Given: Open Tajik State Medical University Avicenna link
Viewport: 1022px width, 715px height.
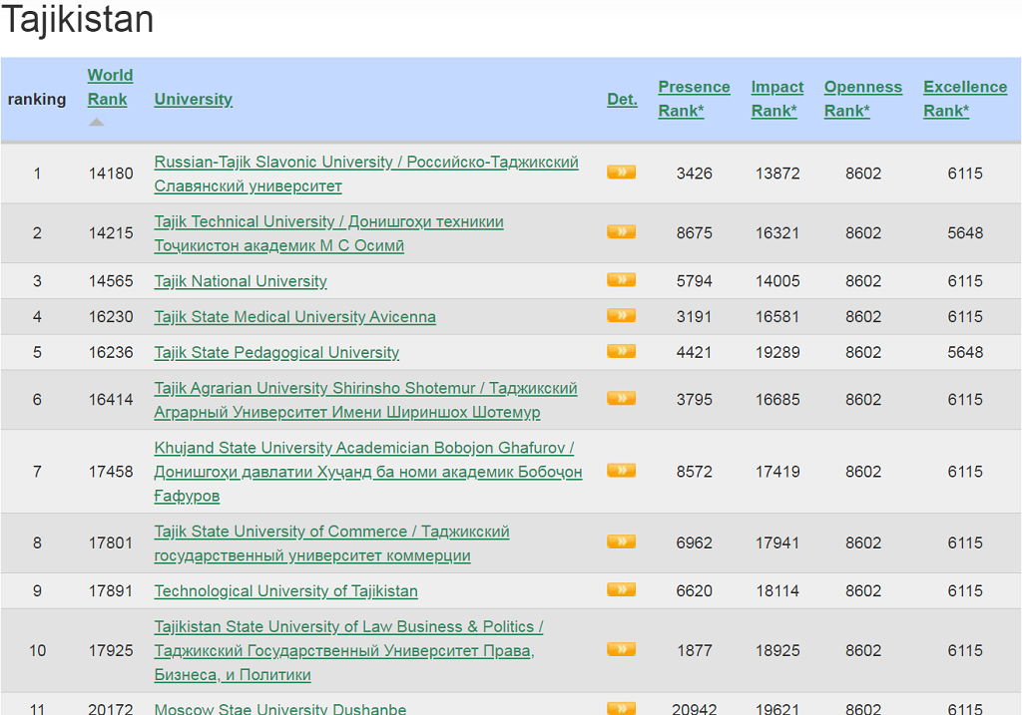Looking at the screenshot, I should (294, 317).
